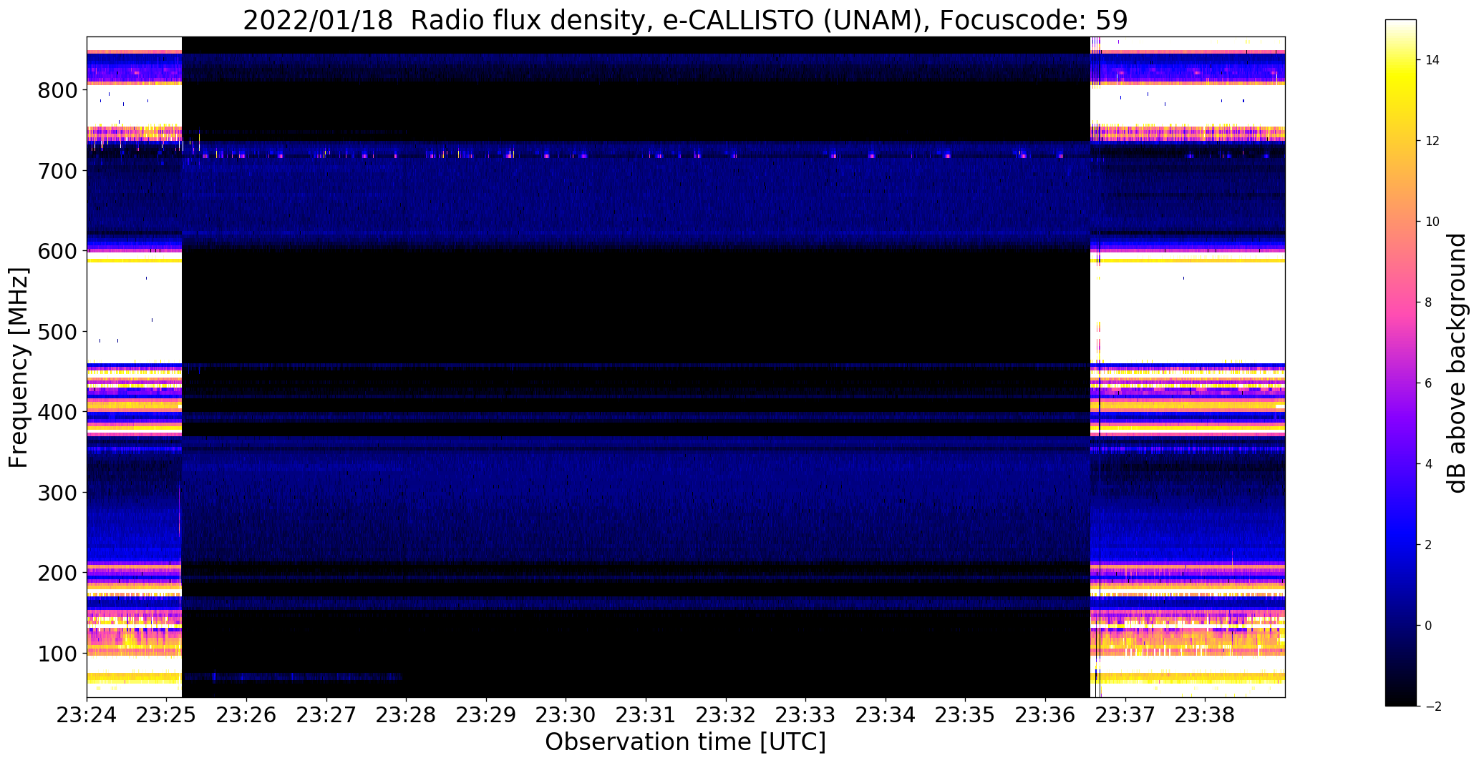Click the 23:38 time tick label
Screen dimensions: 1479x763
1206,715
